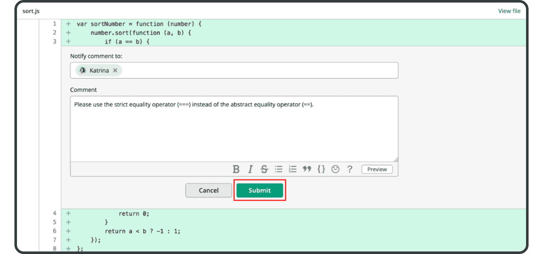Focus the Notify comment to field

pos(259,70)
